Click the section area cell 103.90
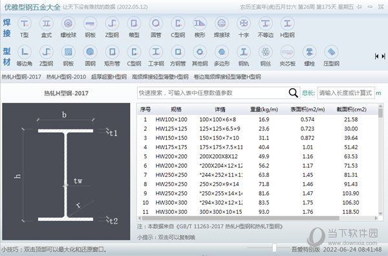388x256 pixels. click(x=350, y=193)
